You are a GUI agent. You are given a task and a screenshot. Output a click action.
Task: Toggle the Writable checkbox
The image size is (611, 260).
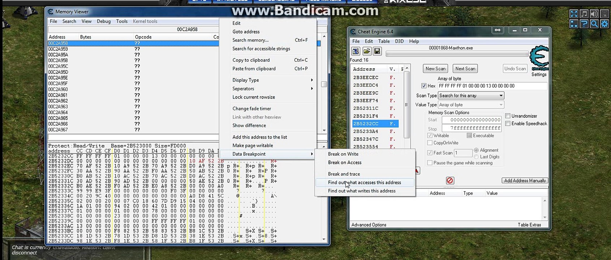pos(430,136)
